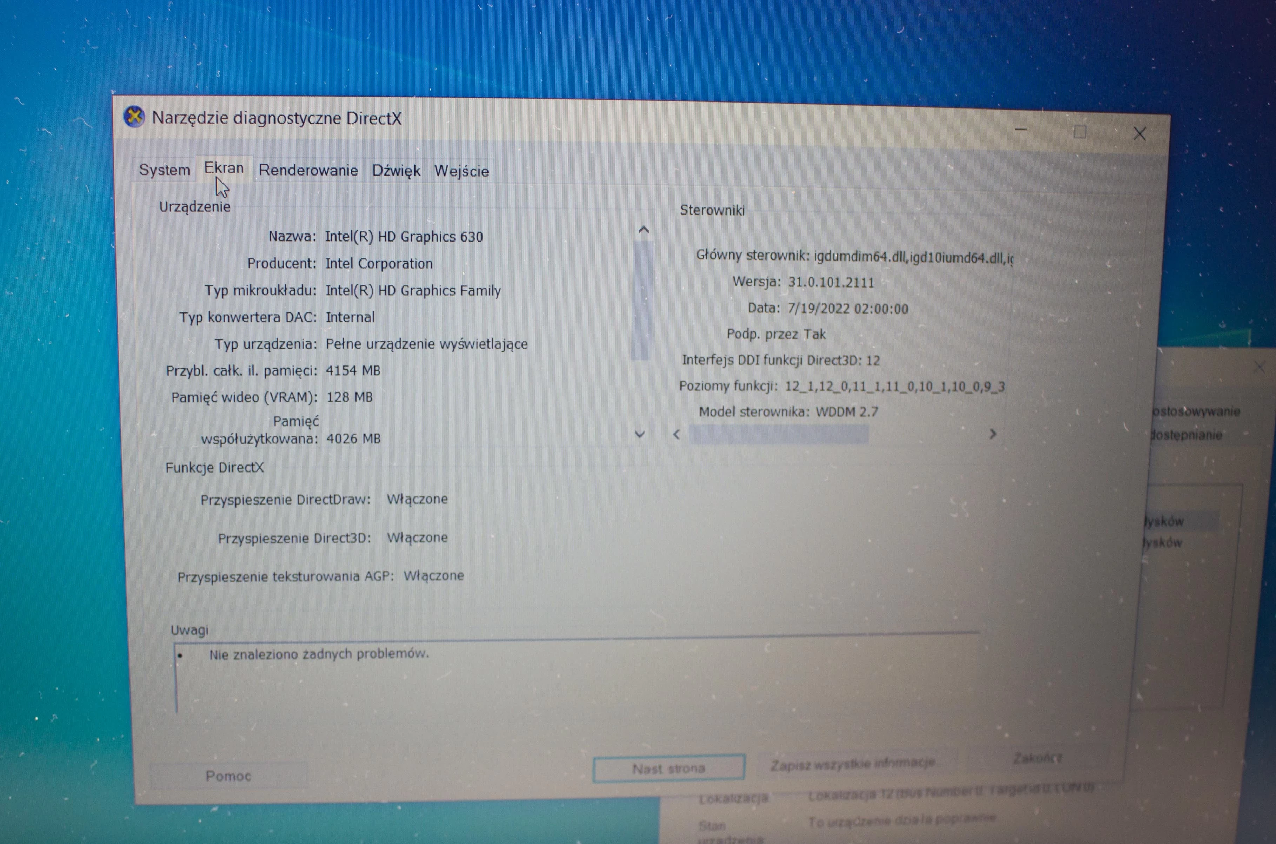Viewport: 1276px width, 844px height.
Task: Click the 'WDDM 2.7' driver model value
Action: coord(847,412)
